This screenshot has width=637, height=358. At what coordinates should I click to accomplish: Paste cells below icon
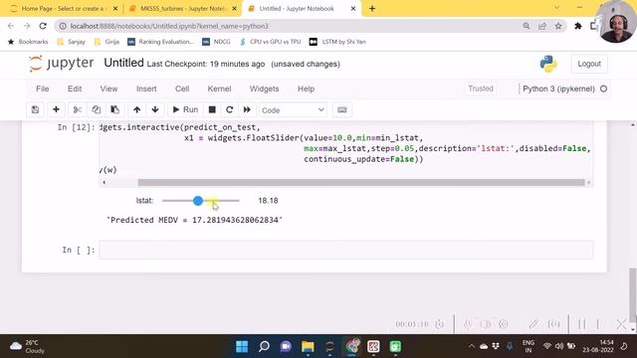tap(115, 109)
